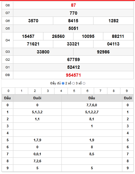Click G3 number 33800
Viewport: 135px width, 174px height.
point(43,52)
